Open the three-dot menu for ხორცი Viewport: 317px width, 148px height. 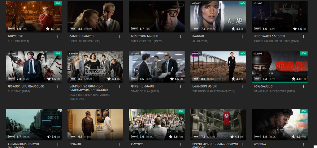[119, 144]
